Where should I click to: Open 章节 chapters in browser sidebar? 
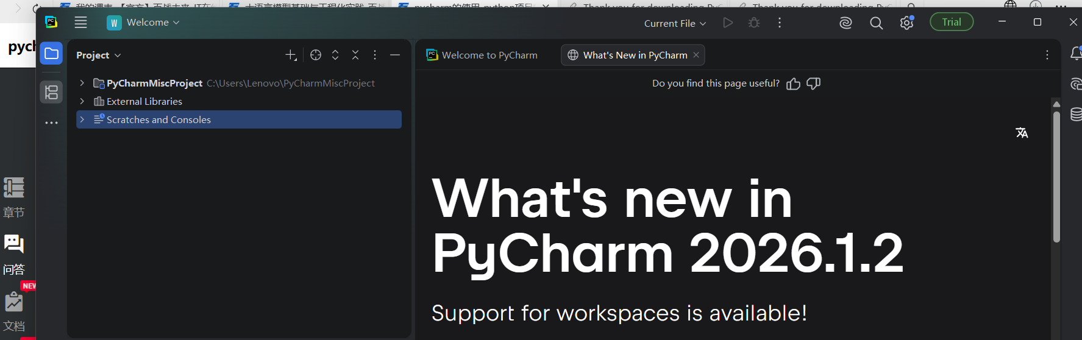point(13,197)
